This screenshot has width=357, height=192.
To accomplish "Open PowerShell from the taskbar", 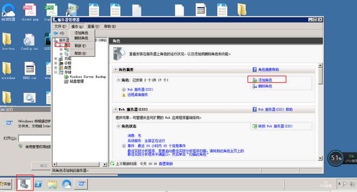I will [38, 184].
